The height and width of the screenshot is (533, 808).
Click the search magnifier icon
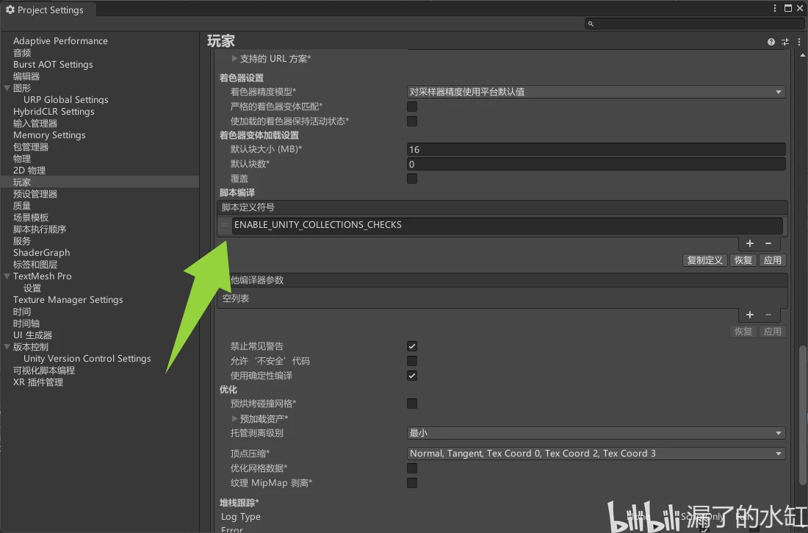[591, 24]
